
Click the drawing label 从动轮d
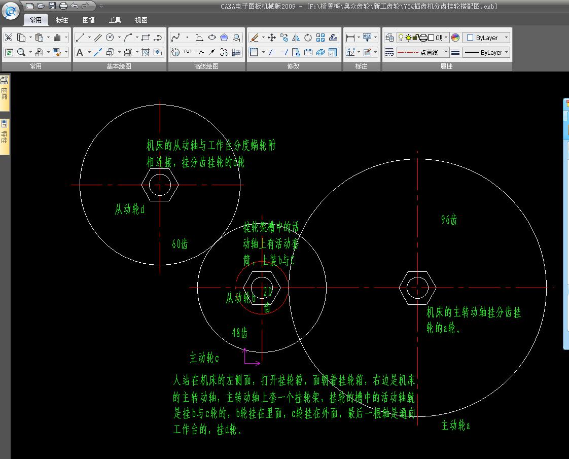[129, 209]
